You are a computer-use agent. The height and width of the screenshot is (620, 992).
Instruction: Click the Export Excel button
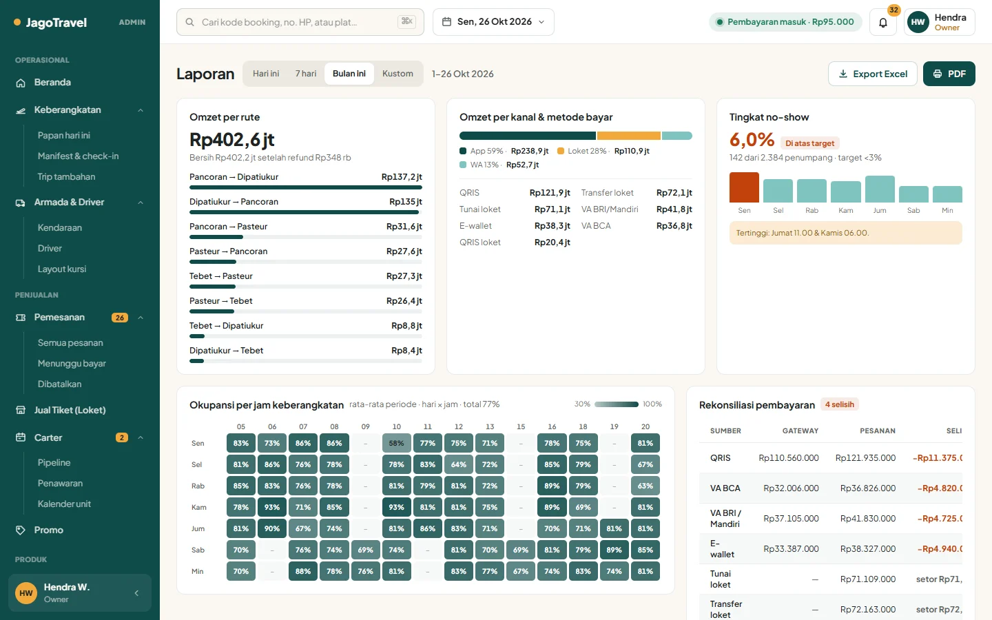(873, 74)
